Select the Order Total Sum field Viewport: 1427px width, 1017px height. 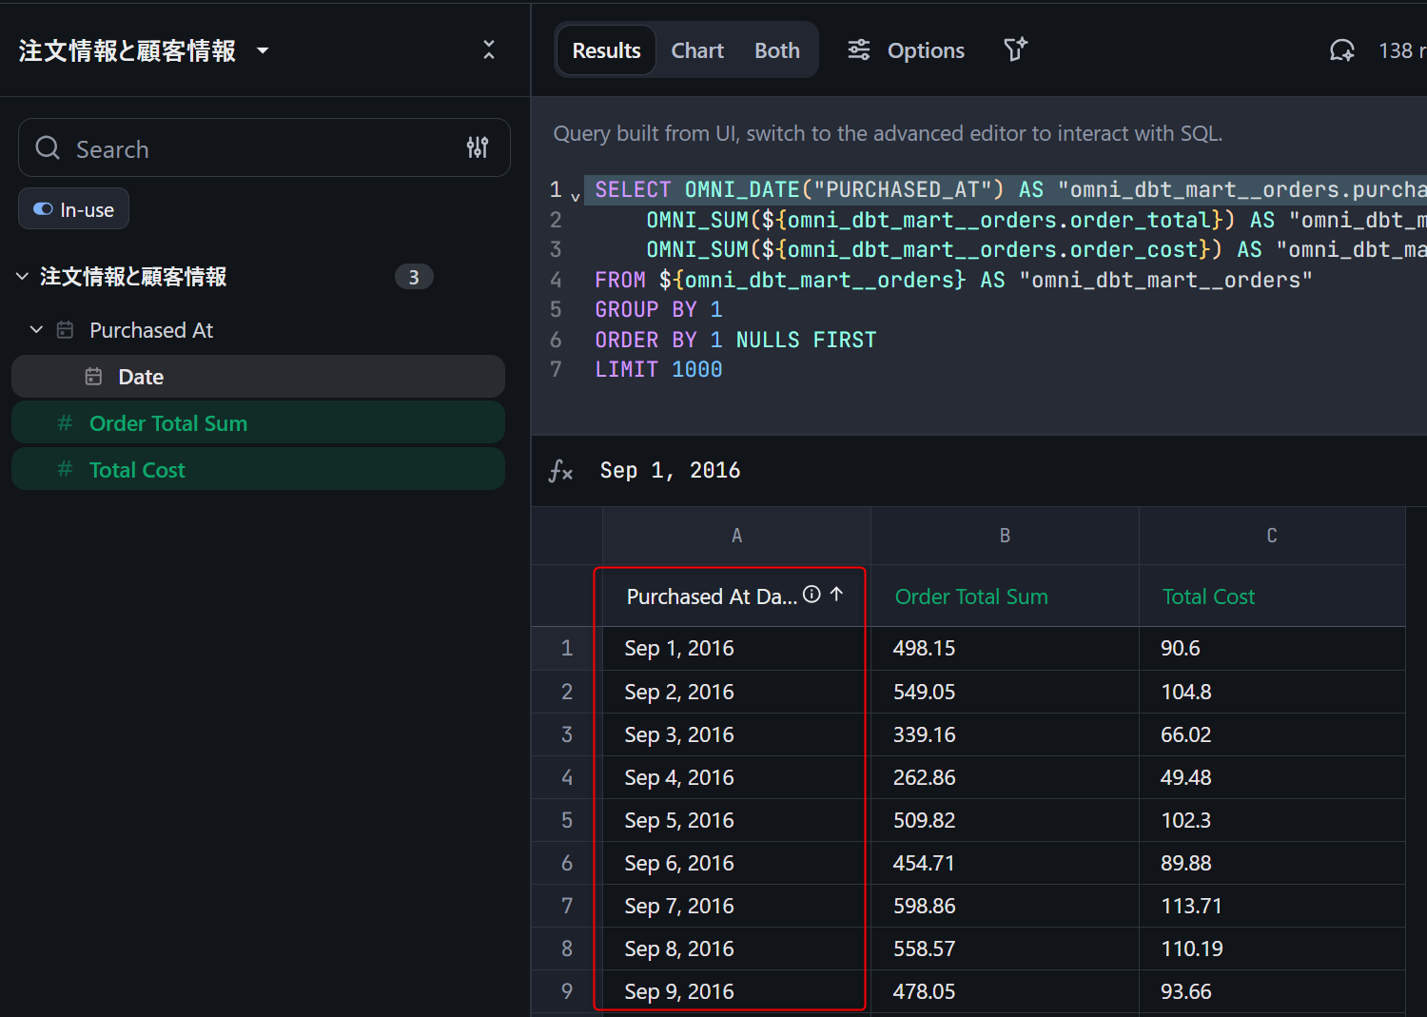(167, 423)
